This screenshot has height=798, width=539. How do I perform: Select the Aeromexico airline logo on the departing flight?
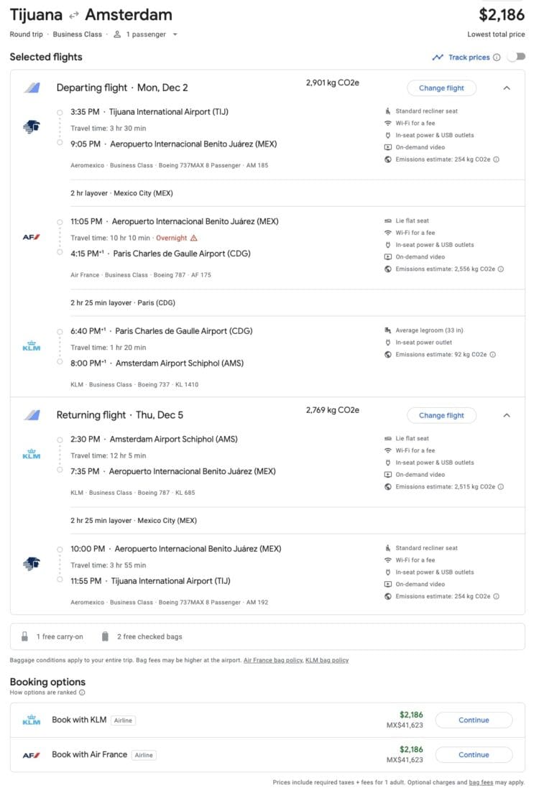pyautogui.click(x=32, y=126)
